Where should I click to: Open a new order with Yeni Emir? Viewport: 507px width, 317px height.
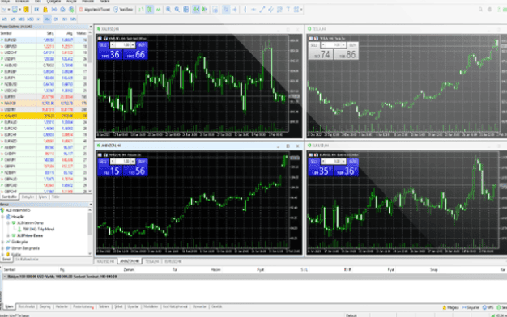tap(123, 10)
